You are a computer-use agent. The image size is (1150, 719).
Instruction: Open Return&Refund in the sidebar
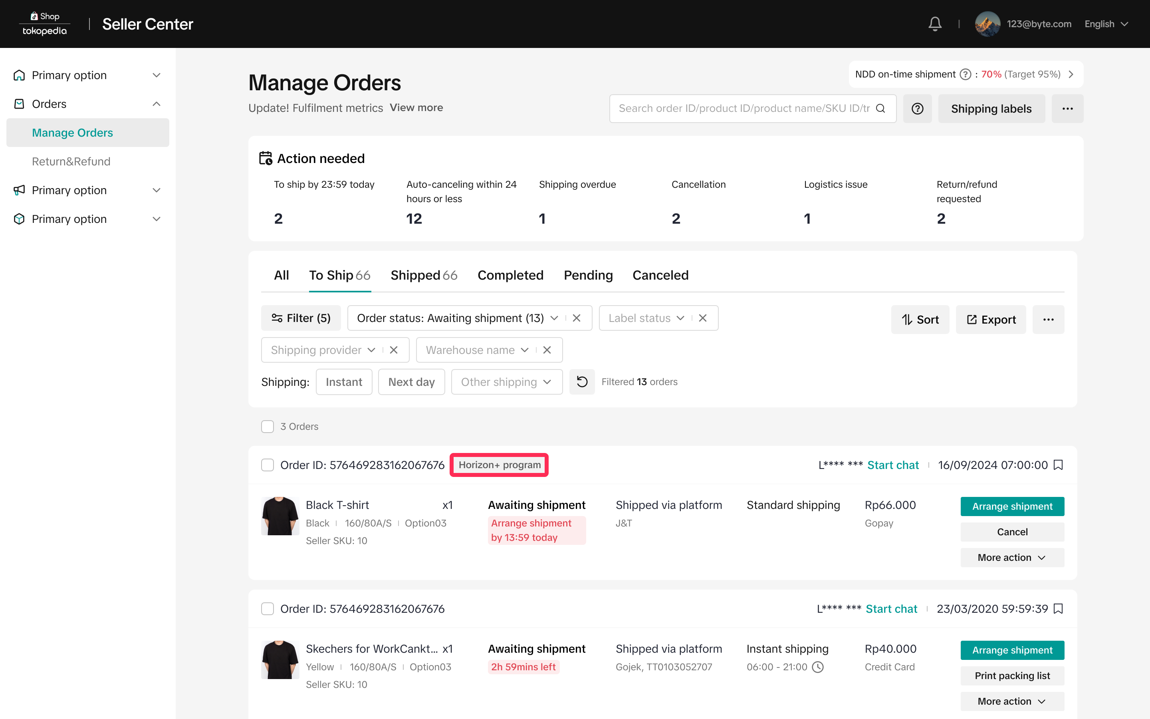pyautogui.click(x=71, y=161)
